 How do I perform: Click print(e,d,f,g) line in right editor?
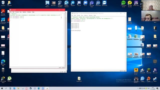76,30
